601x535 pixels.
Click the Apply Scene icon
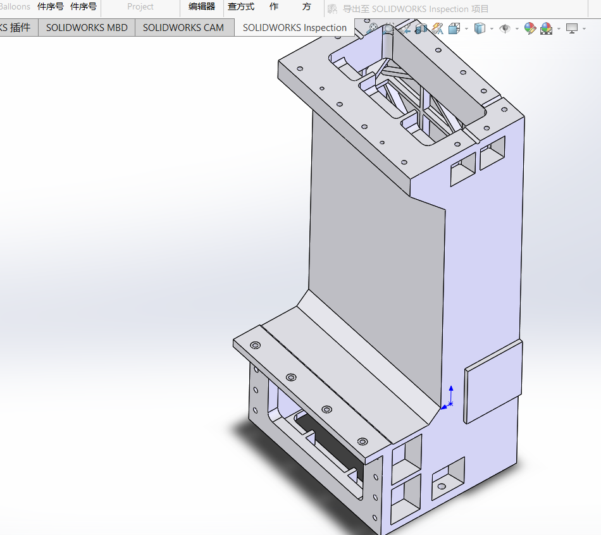coord(547,28)
